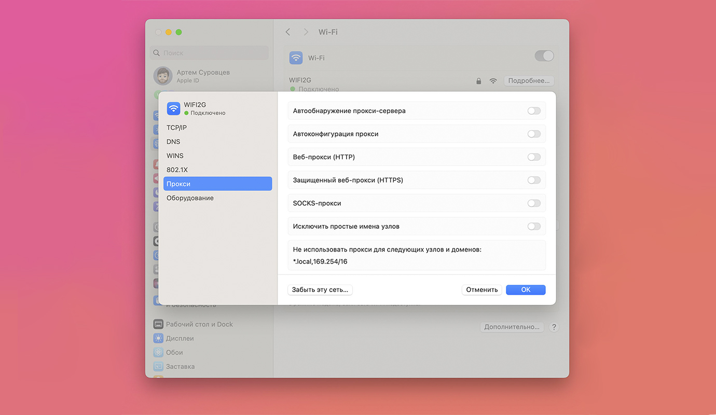Click the blue Wi-Fi icon in the WIFI2G sheet

tap(173, 108)
